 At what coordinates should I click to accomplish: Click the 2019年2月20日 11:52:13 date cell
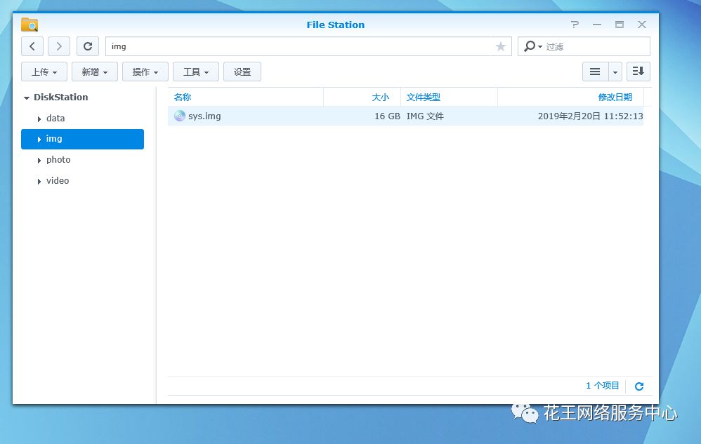[590, 116]
